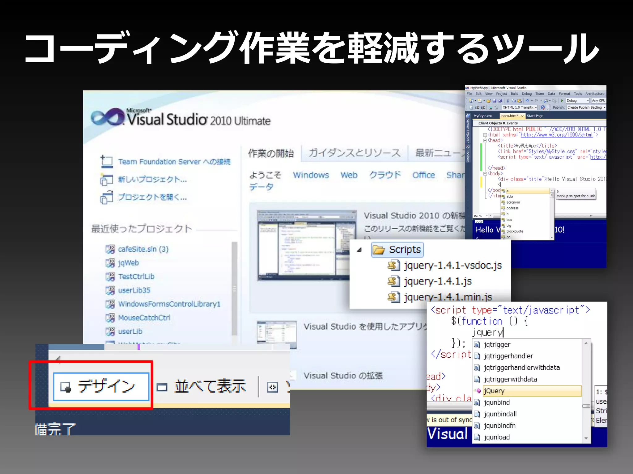This screenshot has width=633, height=474.
Task: Click the jQuery IntelliSense list scroll-down arrow
Action: (586, 439)
